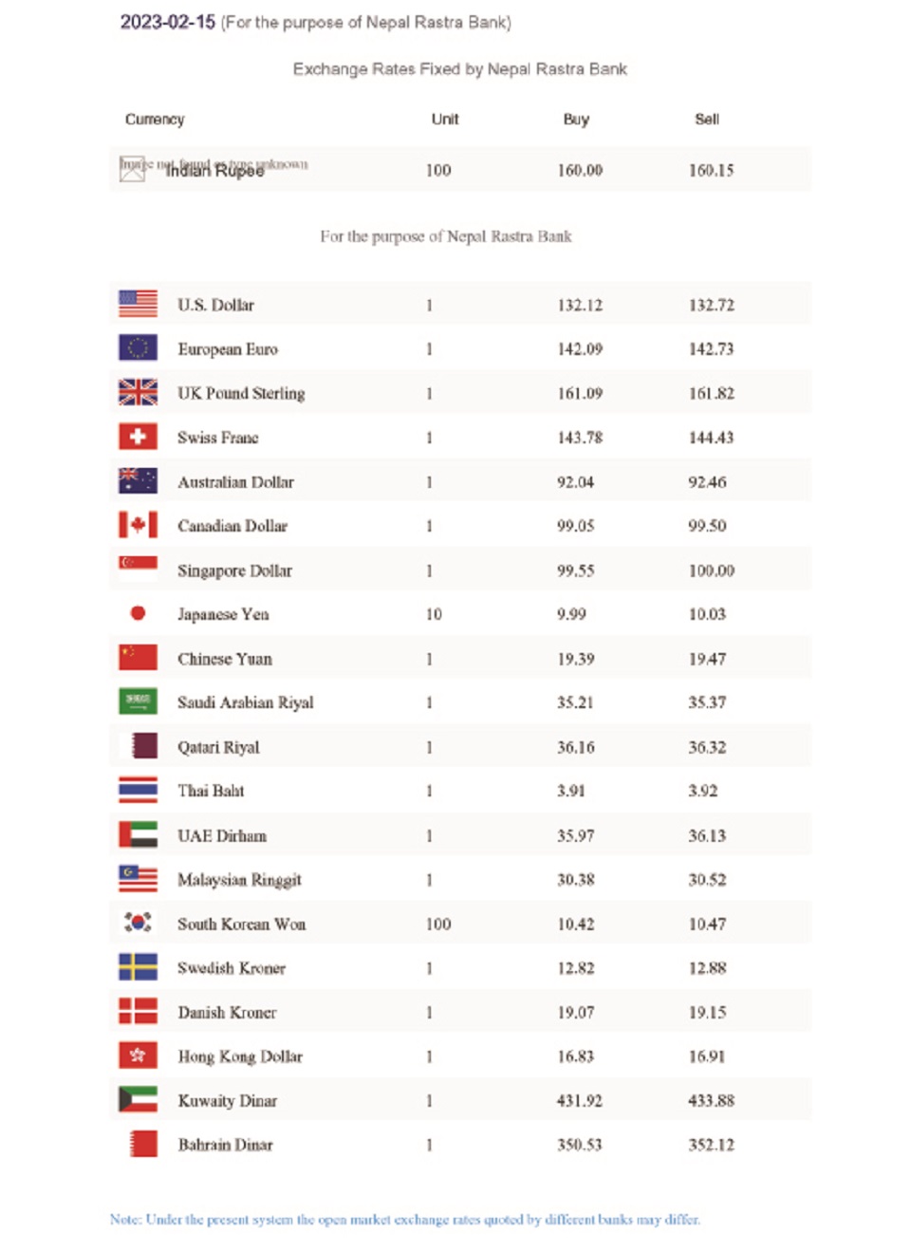Click the Currency column header
911x1252 pixels.
[155, 119]
